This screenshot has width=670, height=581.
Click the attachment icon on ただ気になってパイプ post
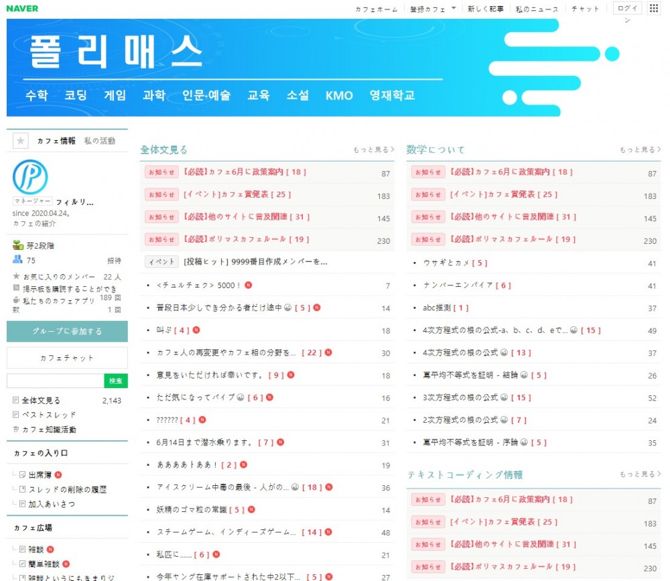point(241,397)
